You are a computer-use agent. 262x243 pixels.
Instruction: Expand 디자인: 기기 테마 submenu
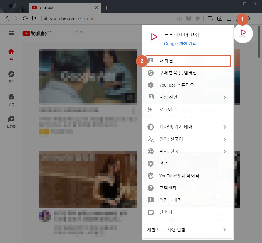(x=188, y=127)
